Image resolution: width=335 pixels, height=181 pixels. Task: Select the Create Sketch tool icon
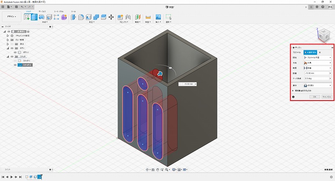pyautogui.click(x=27, y=17)
